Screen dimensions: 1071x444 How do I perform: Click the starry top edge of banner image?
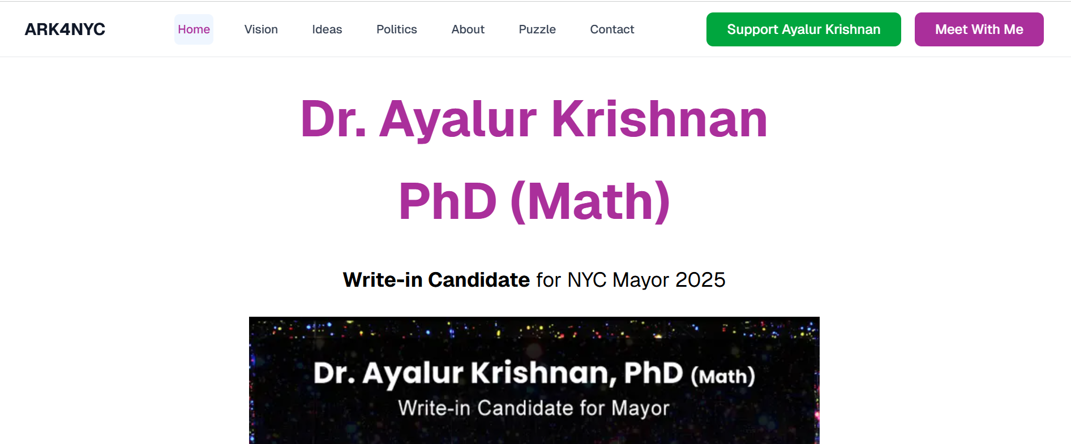click(x=534, y=327)
